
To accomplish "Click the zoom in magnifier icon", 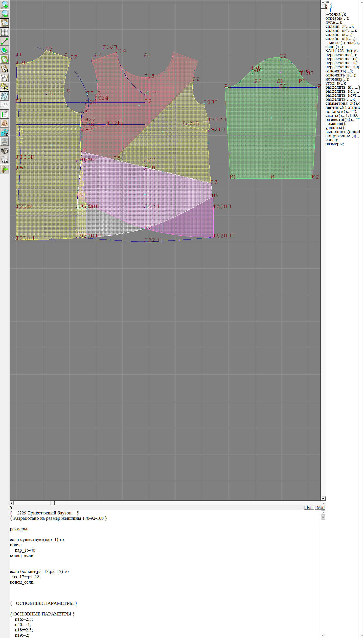I will click(x=5, y=5).
